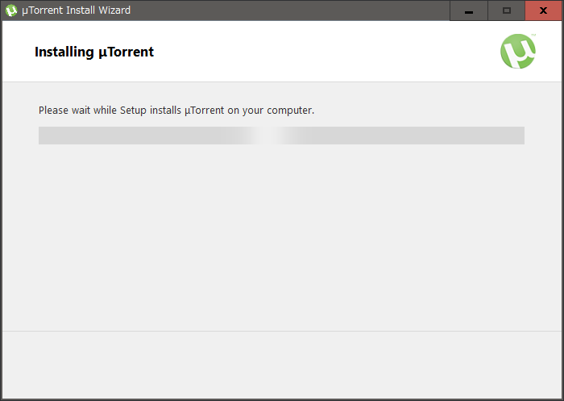
Task: Click the small µTorrent icon in title bar
Action: [x=11, y=10]
